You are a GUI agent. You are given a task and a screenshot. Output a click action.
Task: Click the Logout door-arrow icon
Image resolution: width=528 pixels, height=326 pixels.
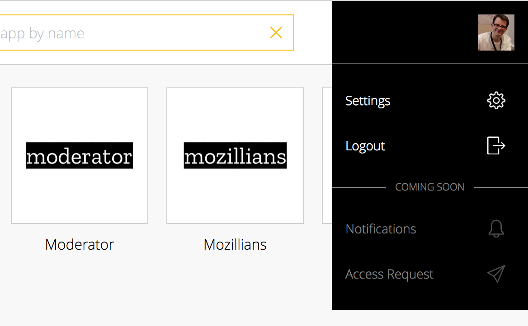[x=496, y=145]
